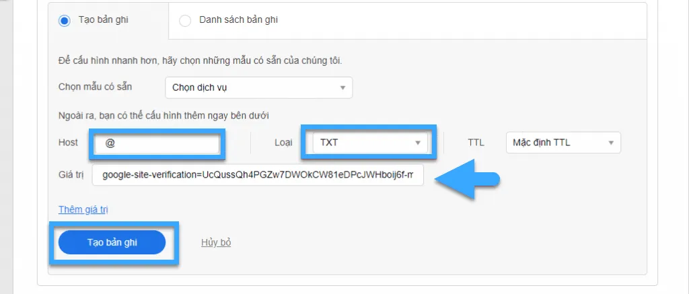689x294 pixels.
Task: Select the "Tạo bản ghi" radio button
Action: 65,21
